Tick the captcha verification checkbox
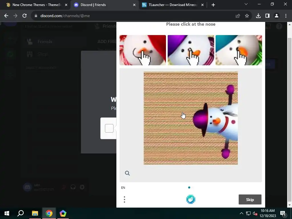The width and height of the screenshot is (292, 219). pyautogui.click(x=109, y=128)
